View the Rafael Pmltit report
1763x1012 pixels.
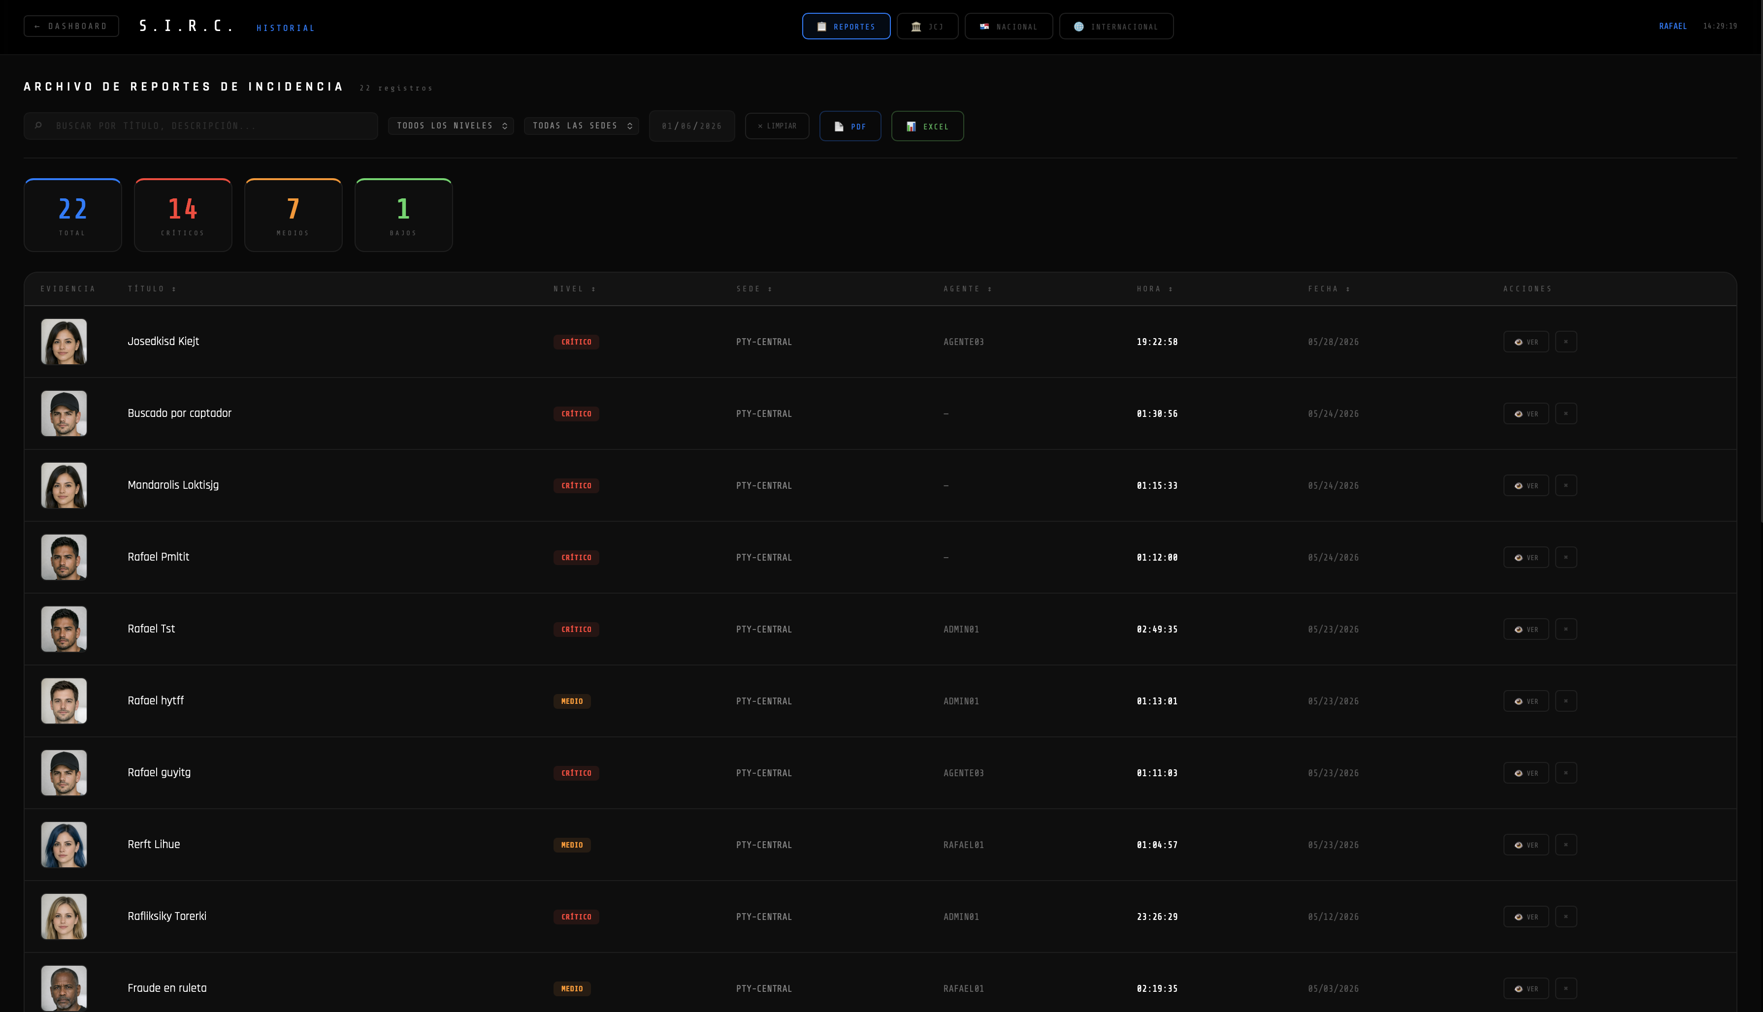pyautogui.click(x=1526, y=557)
